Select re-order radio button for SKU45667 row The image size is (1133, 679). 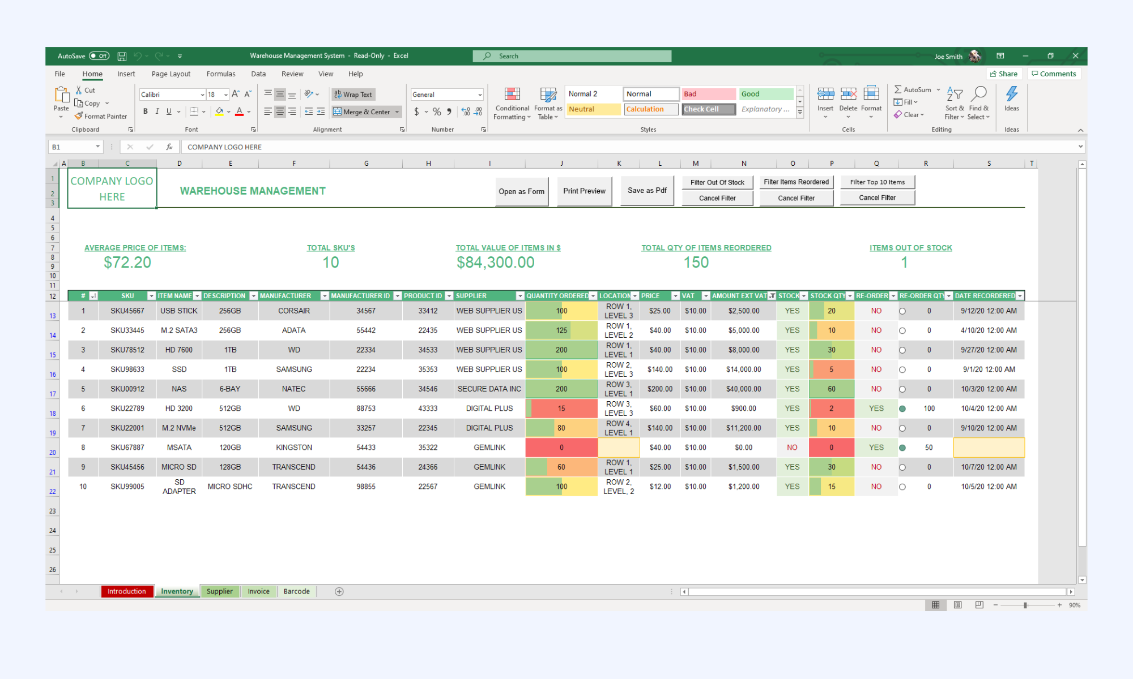[x=902, y=311]
